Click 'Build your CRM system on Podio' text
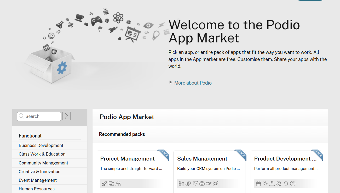Viewport: 340px width, 193px height. [209, 169]
